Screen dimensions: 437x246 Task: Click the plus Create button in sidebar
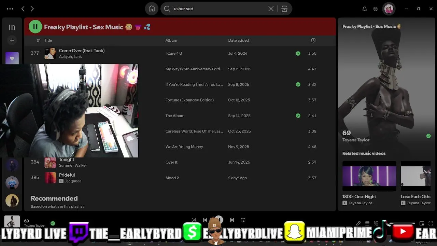(x=12, y=40)
